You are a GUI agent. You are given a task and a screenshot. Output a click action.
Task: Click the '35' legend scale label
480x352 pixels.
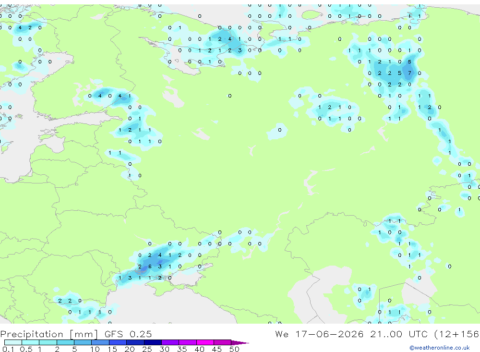(182, 349)
